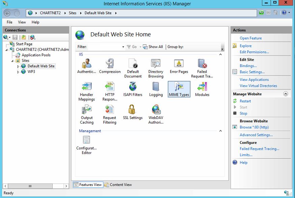The height and width of the screenshot is (198, 295).
Task: Collapse the Sites tree node
Action: click(12, 61)
